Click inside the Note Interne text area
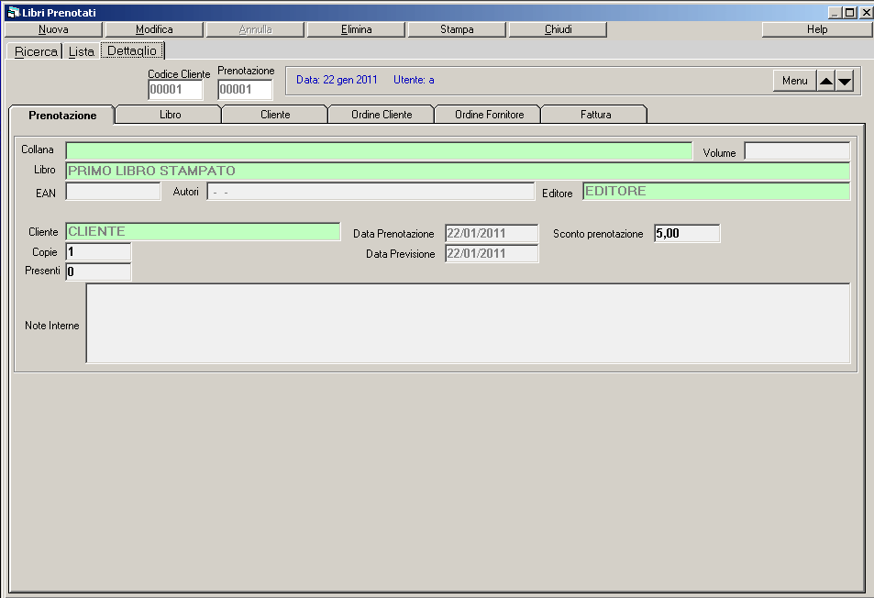Viewport: 874px width, 598px height. (x=468, y=323)
